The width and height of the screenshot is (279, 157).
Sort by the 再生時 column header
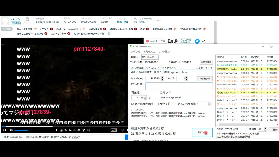pos(244,57)
